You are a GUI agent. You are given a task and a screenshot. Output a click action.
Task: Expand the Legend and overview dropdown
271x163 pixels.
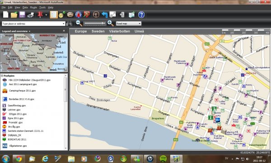tap(29, 31)
